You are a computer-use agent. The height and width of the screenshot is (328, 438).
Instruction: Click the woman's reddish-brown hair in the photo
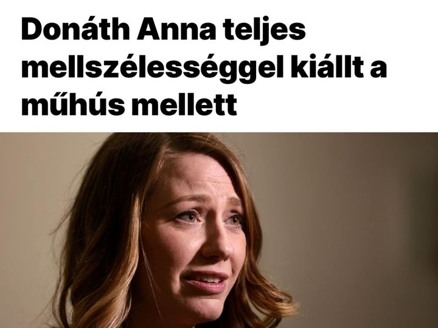(106, 223)
